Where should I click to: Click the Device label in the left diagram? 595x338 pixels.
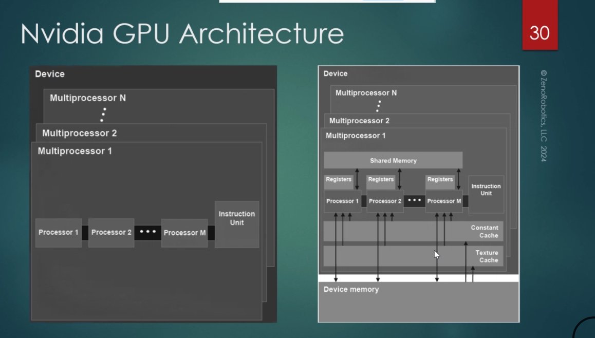tap(50, 74)
